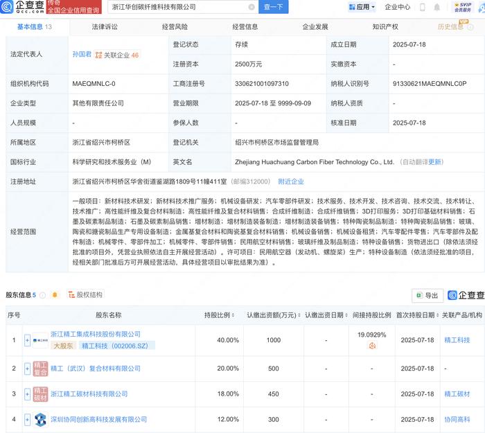Select registered capital 2500万元
This screenshot has height=433, width=485.
248,64
